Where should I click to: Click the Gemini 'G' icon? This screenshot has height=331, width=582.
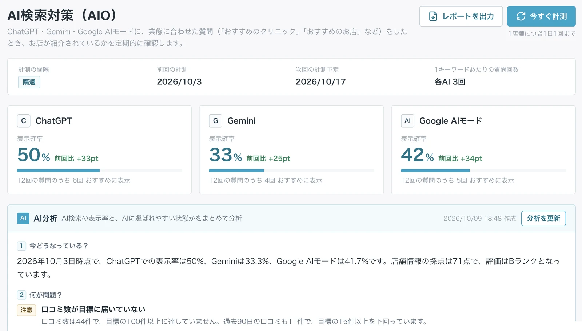215,121
